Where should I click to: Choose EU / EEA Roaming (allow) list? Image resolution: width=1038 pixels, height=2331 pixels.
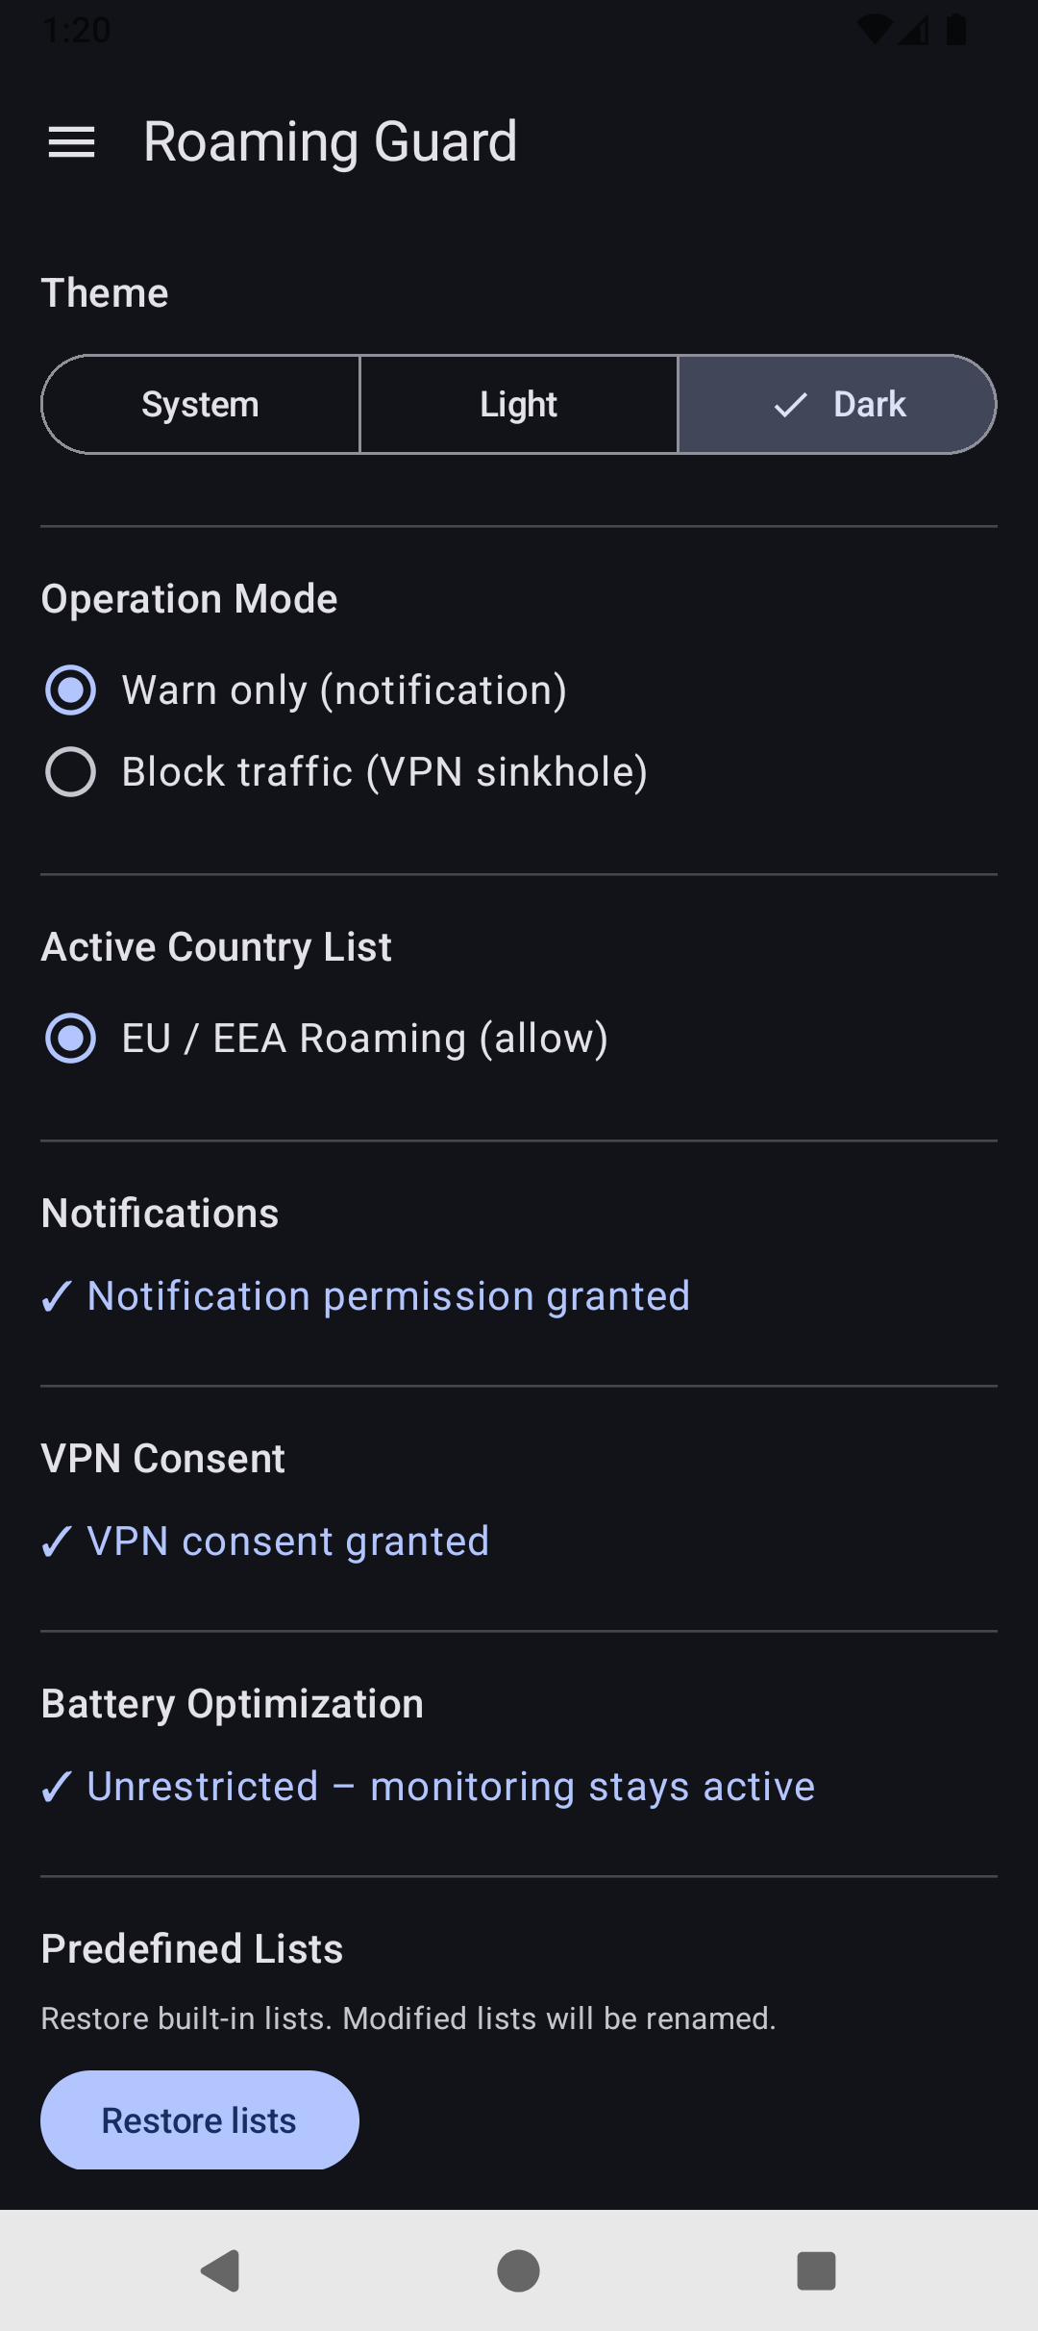(x=71, y=1039)
